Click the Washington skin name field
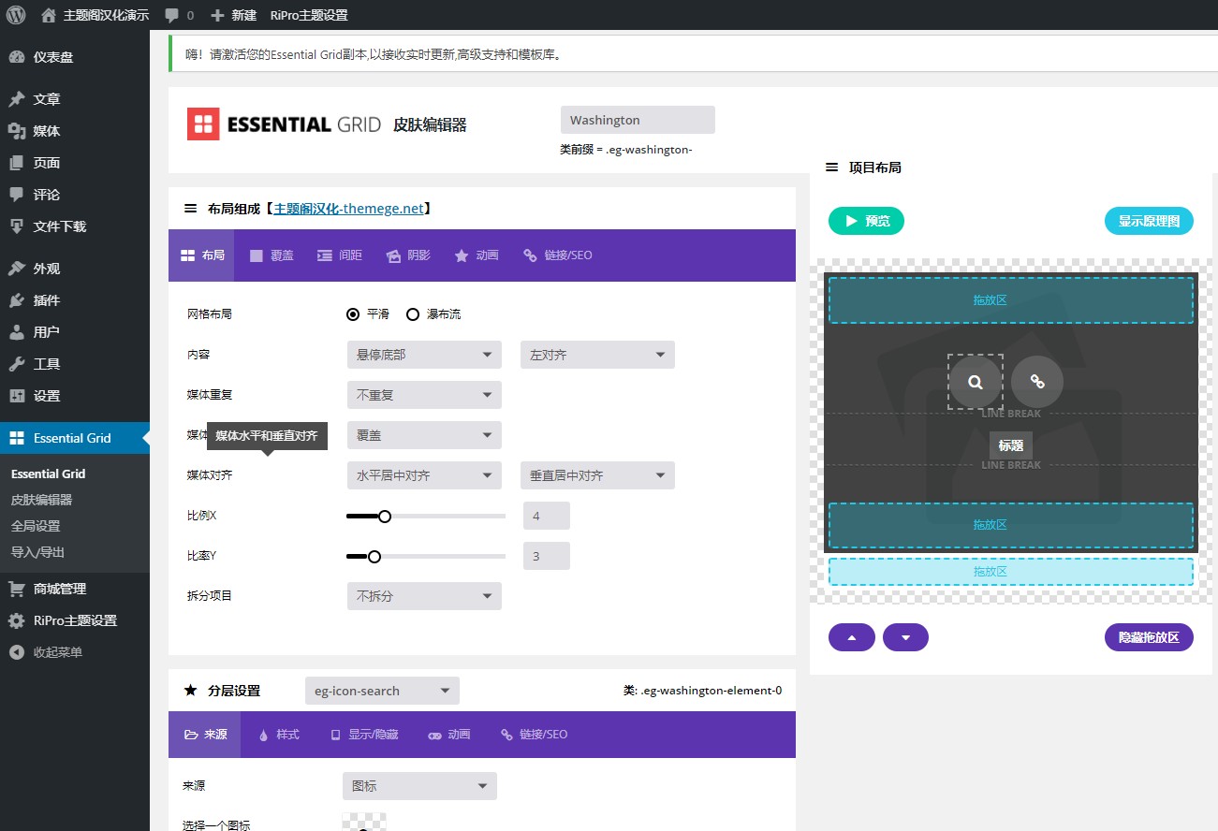1218x831 pixels. (638, 120)
